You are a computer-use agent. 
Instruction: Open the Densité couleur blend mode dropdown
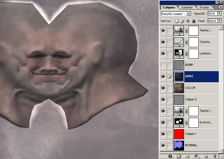(x=189, y=14)
